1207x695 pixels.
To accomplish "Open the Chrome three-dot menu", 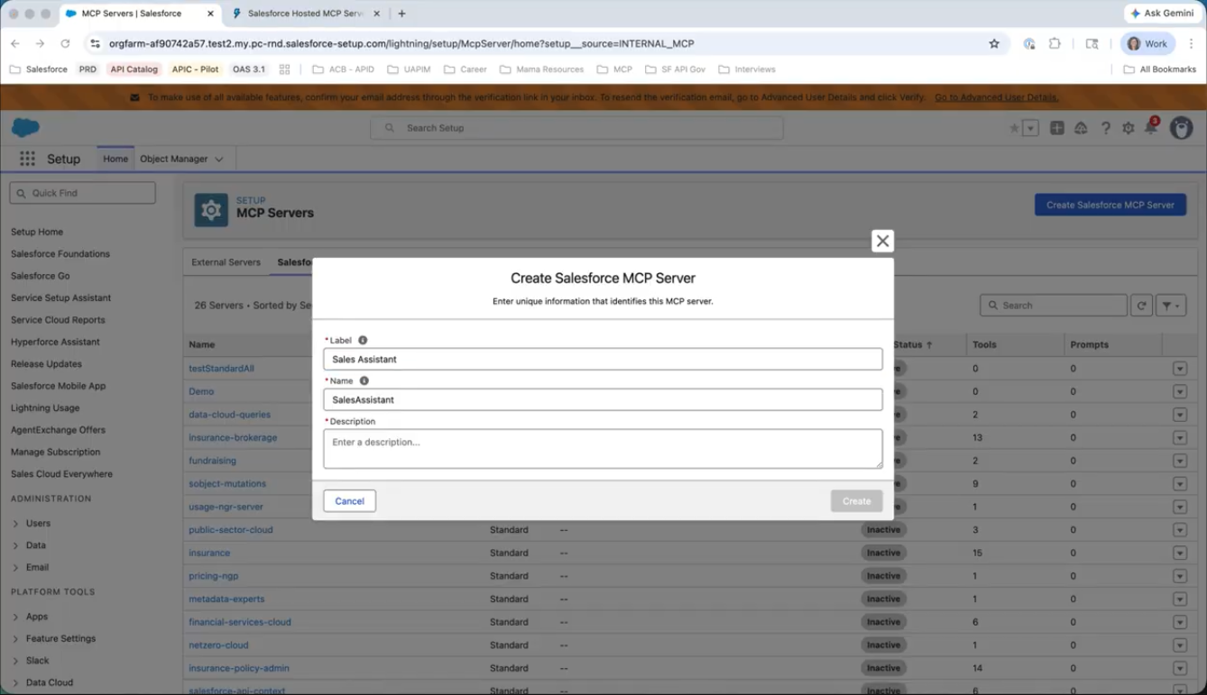I will click(1192, 43).
